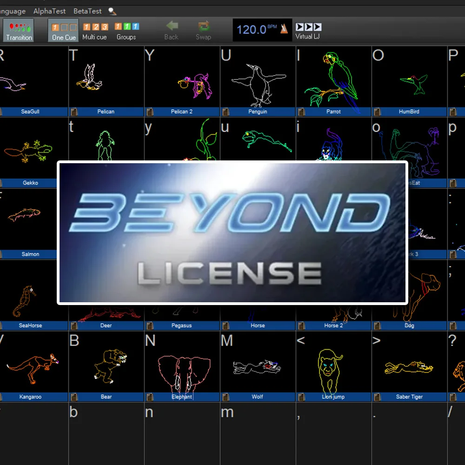Click the small icon beside Saber Tiger label
Image resolution: width=465 pixels, height=465 pixels.
(x=377, y=397)
